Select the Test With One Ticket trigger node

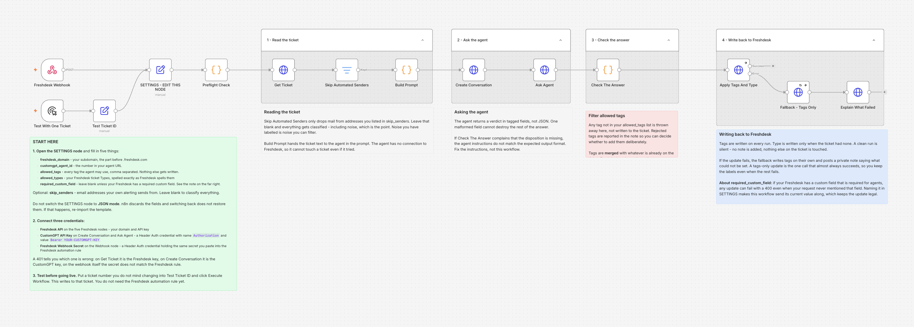click(52, 111)
